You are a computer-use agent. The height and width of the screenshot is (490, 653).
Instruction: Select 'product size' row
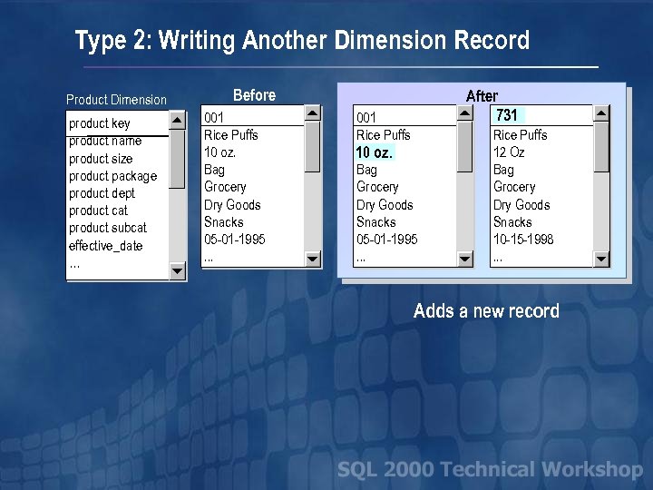click(x=101, y=159)
